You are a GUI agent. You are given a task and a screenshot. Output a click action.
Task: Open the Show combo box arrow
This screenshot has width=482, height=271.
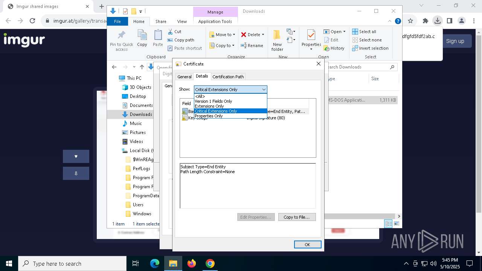[264, 89]
